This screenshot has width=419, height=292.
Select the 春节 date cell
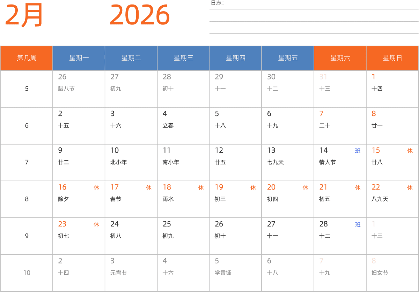(x=131, y=199)
